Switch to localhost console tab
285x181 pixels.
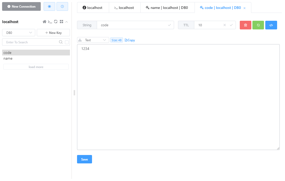125,8
